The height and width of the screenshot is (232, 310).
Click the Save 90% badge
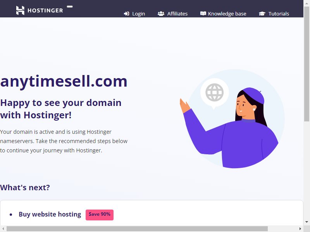[100, 215]
